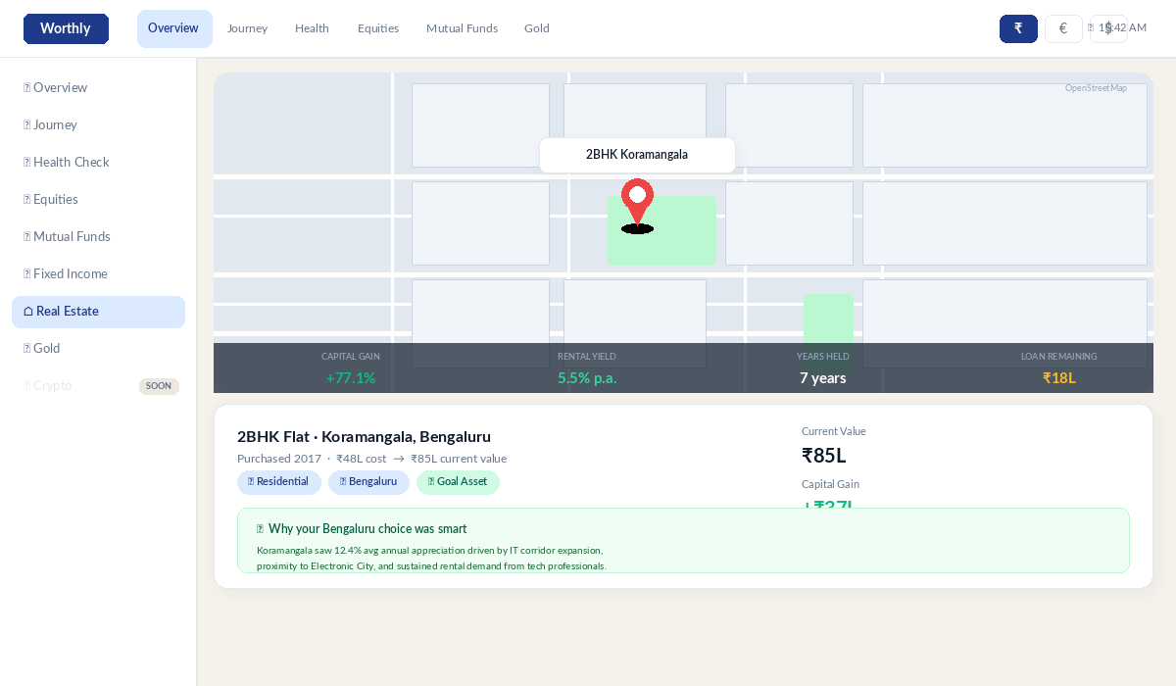Click the 2BHK Koramangala map label
Viewport: 1176px width, 686px height.
click(x=637, y=155)
